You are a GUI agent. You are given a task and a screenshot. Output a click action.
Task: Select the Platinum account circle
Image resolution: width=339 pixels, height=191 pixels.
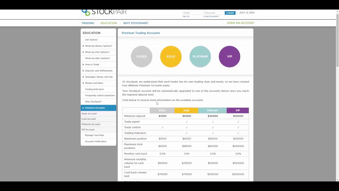click(200, 57)
